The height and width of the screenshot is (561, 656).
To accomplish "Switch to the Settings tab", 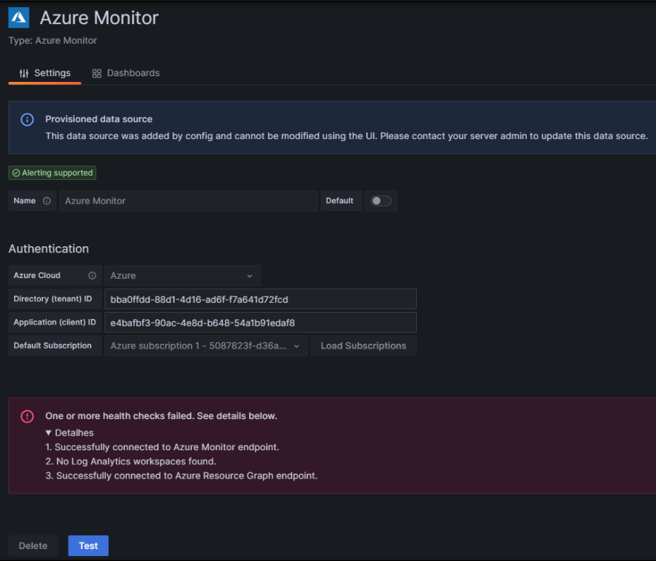I will (x=44, y=73).
